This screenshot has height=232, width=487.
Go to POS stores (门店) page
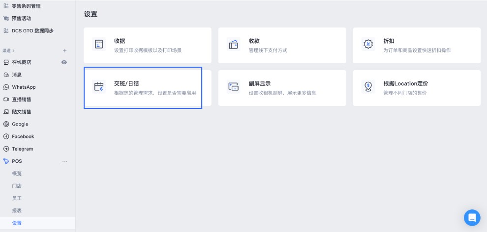pyautogui.click(x=17, y=186)
